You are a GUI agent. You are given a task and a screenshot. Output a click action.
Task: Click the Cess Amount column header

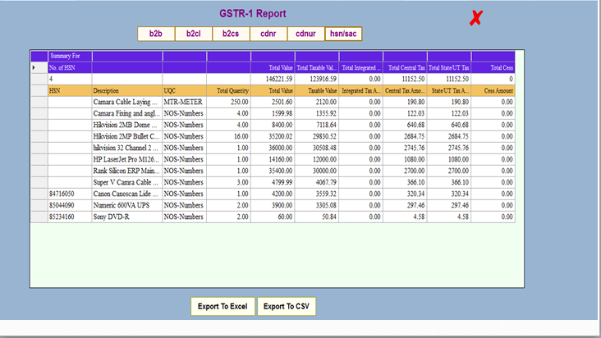tap(493, 91)
